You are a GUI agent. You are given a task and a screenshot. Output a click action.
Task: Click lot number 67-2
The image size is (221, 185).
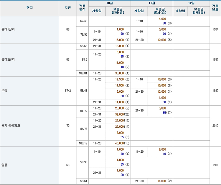pyautogui.click(x=68, y=91)
